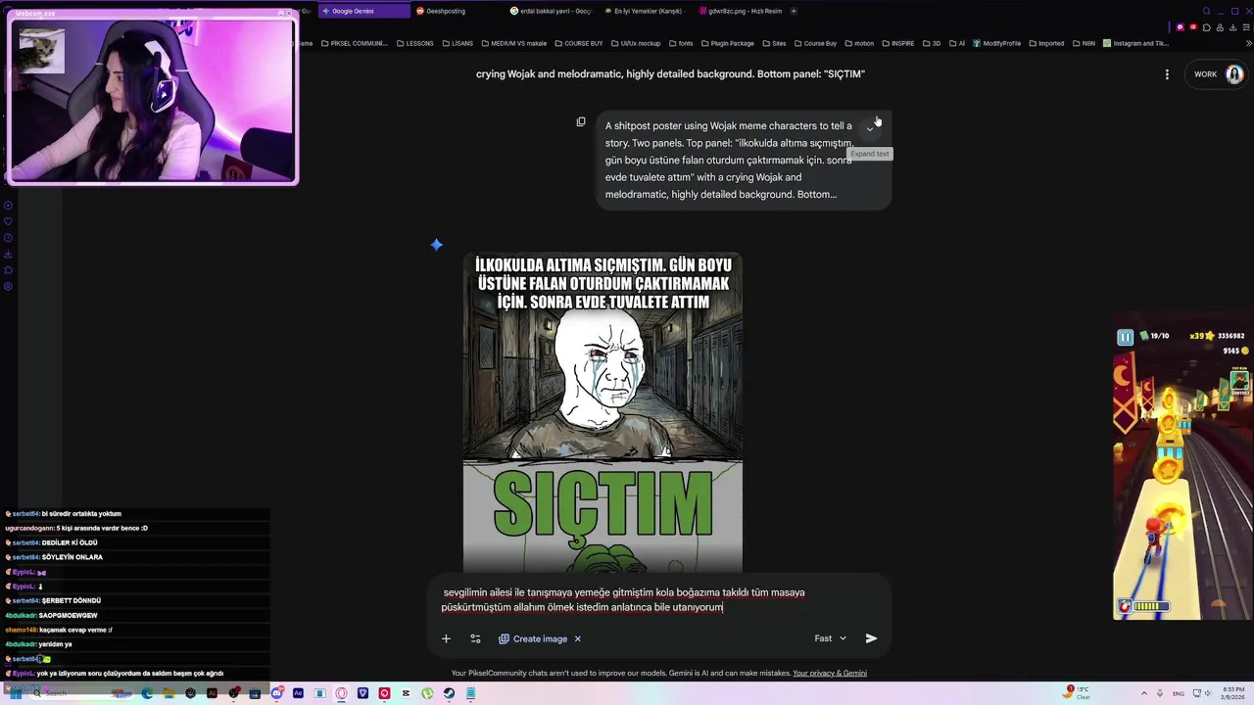Remove the Create image chip with X
1254x705 pixels.
(x=578, y=638)
